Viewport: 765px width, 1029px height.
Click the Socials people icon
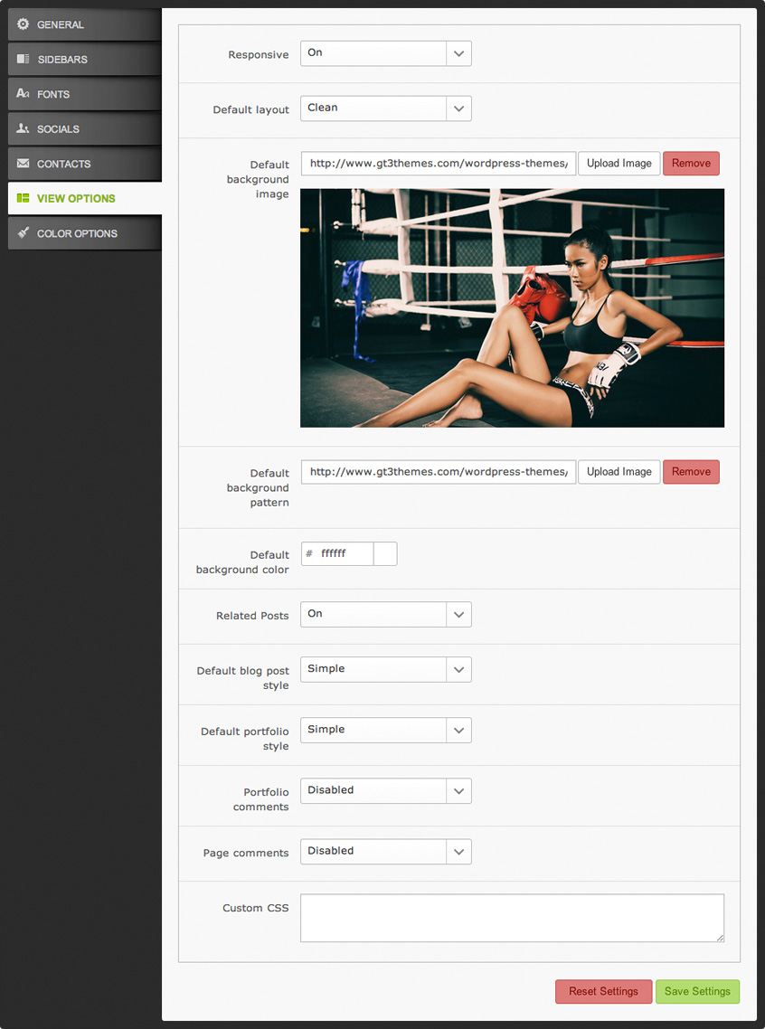point(23,129)
